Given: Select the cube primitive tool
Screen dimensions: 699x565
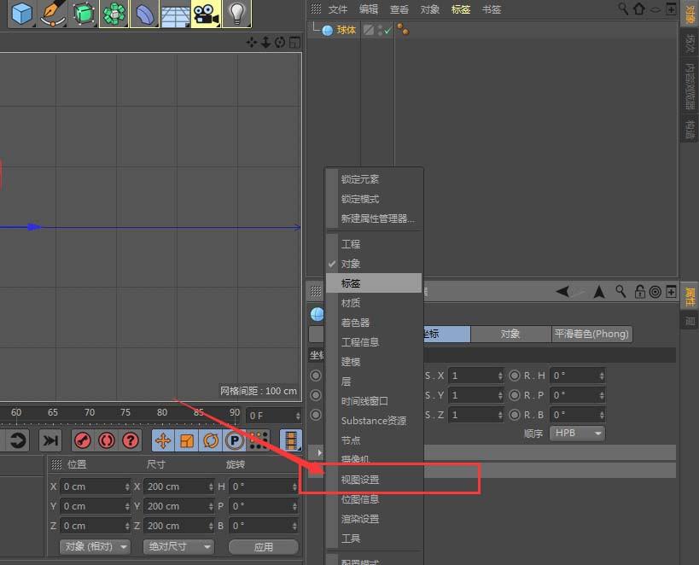Looking at the screenshot, I should coord(21,15).
